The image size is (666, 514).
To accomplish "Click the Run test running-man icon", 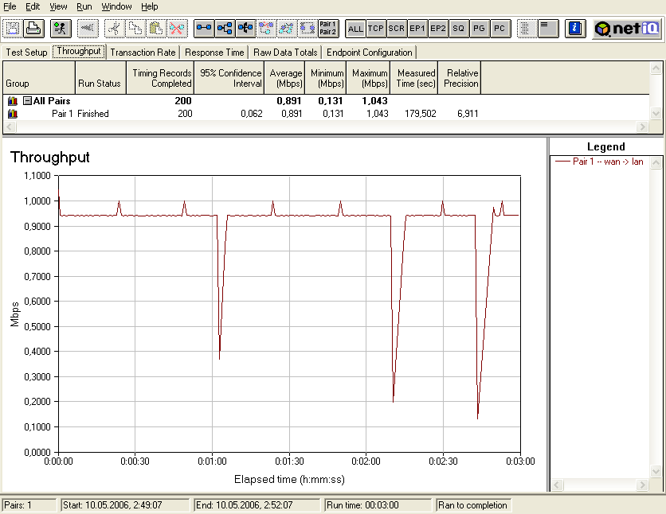I will pyautogui.click(x=61, y=29).
